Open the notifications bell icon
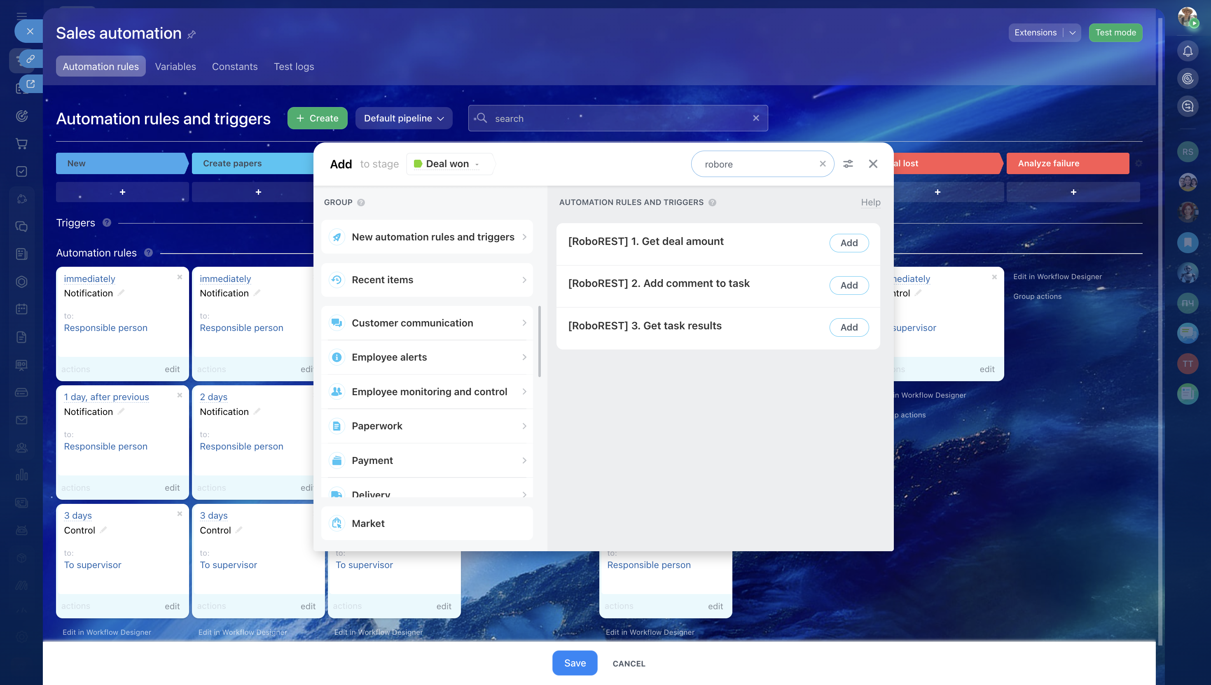 tap(1188, 51)
